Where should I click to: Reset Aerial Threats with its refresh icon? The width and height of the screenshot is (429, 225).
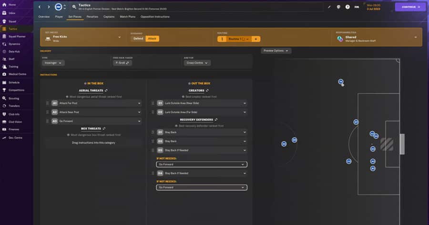[106, 90]
